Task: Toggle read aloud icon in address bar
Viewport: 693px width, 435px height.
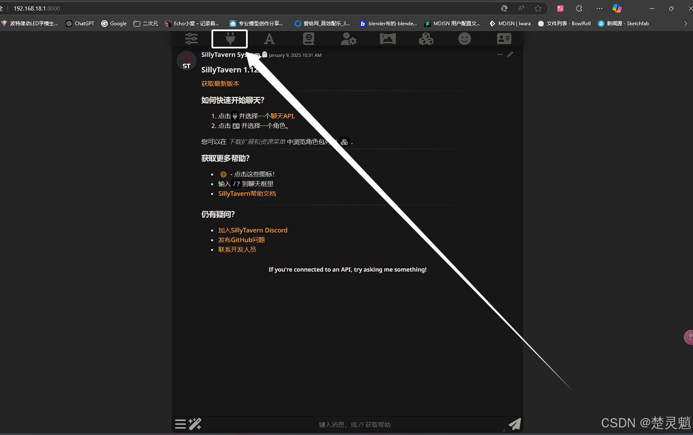Action: pyautogui.click(x=521, y=8)
